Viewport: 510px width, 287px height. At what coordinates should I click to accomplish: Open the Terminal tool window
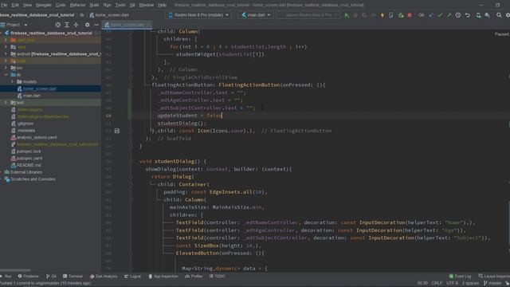pos(73,277)
